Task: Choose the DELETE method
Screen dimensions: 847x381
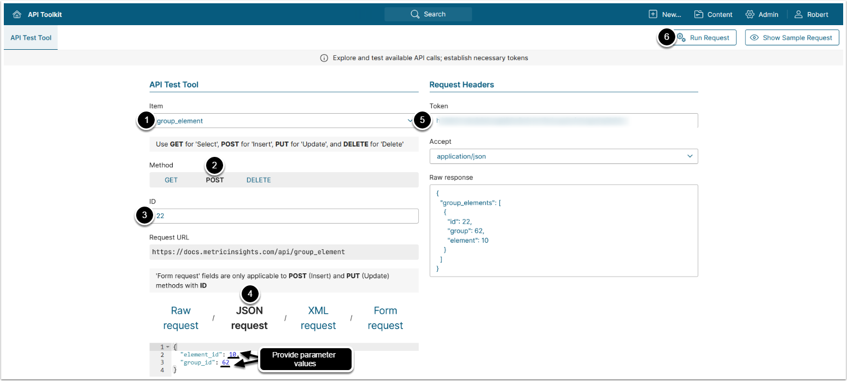Action: [259, 180]
